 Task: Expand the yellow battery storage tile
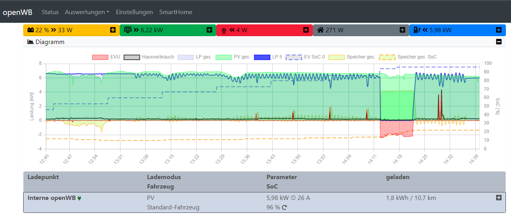tap(113, 30)
